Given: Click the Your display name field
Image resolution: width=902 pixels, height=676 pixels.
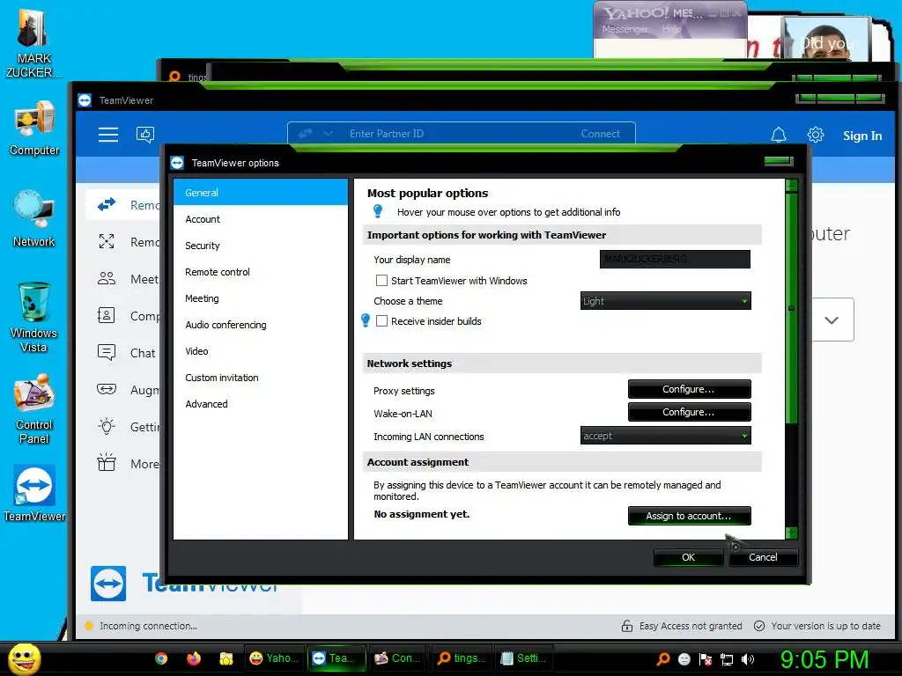Looking at the screenshot, I should pos(675,260).
